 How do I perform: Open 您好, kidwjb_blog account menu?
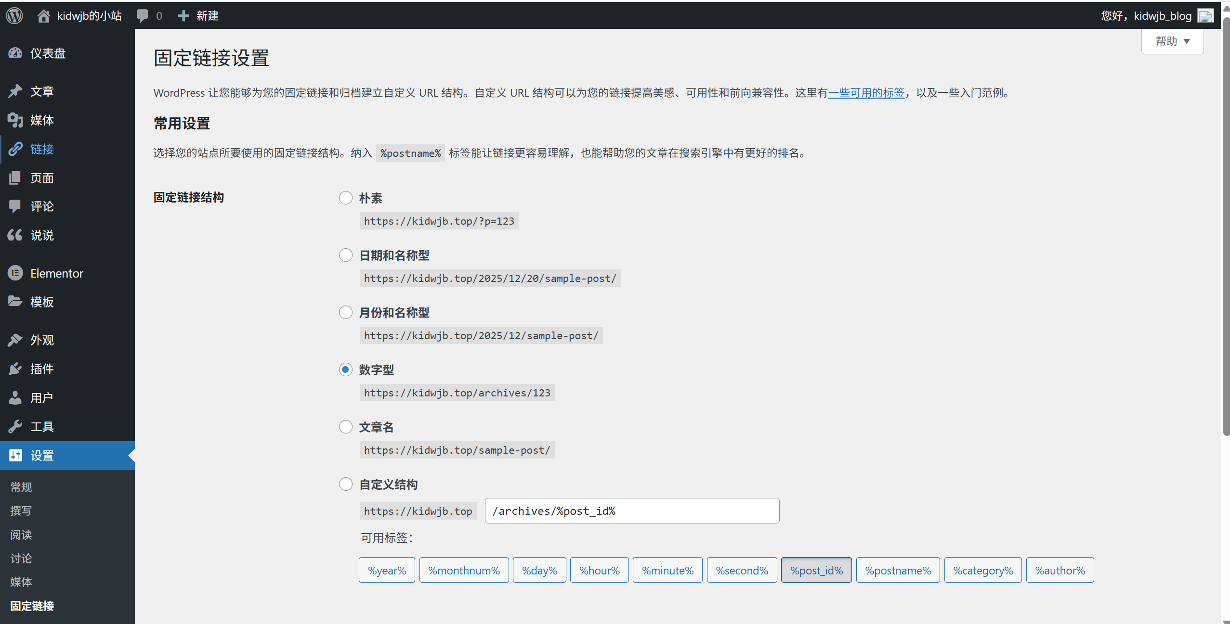tap(1146, 16)
